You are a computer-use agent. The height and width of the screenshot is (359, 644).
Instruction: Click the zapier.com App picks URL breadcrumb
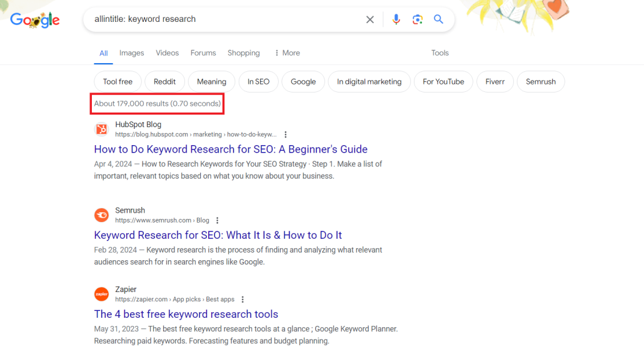(x=174, y=300)
